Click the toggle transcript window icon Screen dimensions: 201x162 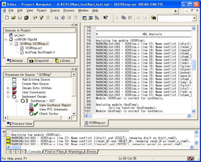coord(91,18)
